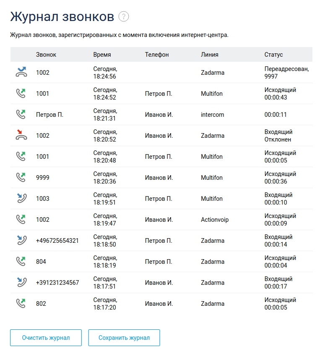Click the Время column header
Viewport: 317px width, 352px height.
point(102,55)
